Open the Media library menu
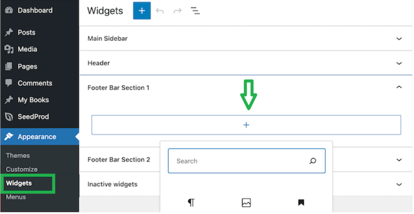This screenshot has height=214, width=414. pos(27,49)
